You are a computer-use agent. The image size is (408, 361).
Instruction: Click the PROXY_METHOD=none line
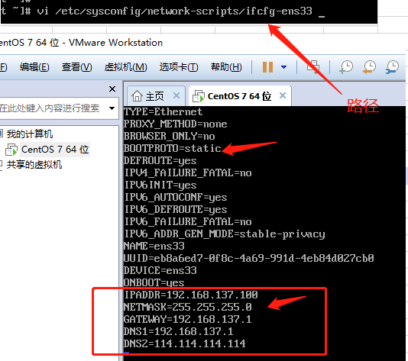(x=175, y=124)
